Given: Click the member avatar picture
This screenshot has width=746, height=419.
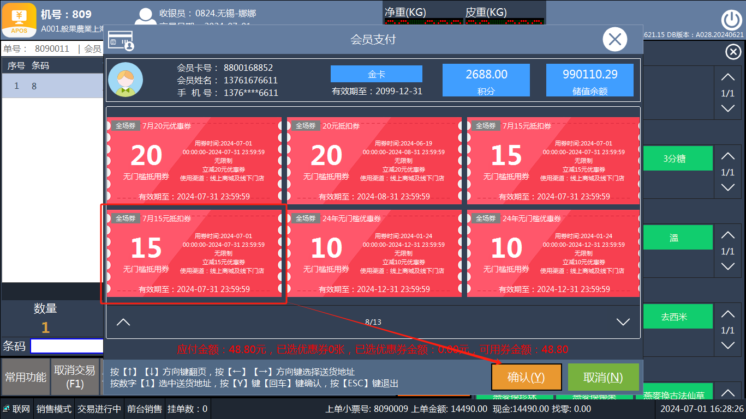Looking at the screenshot, I should tap(126, 80).
